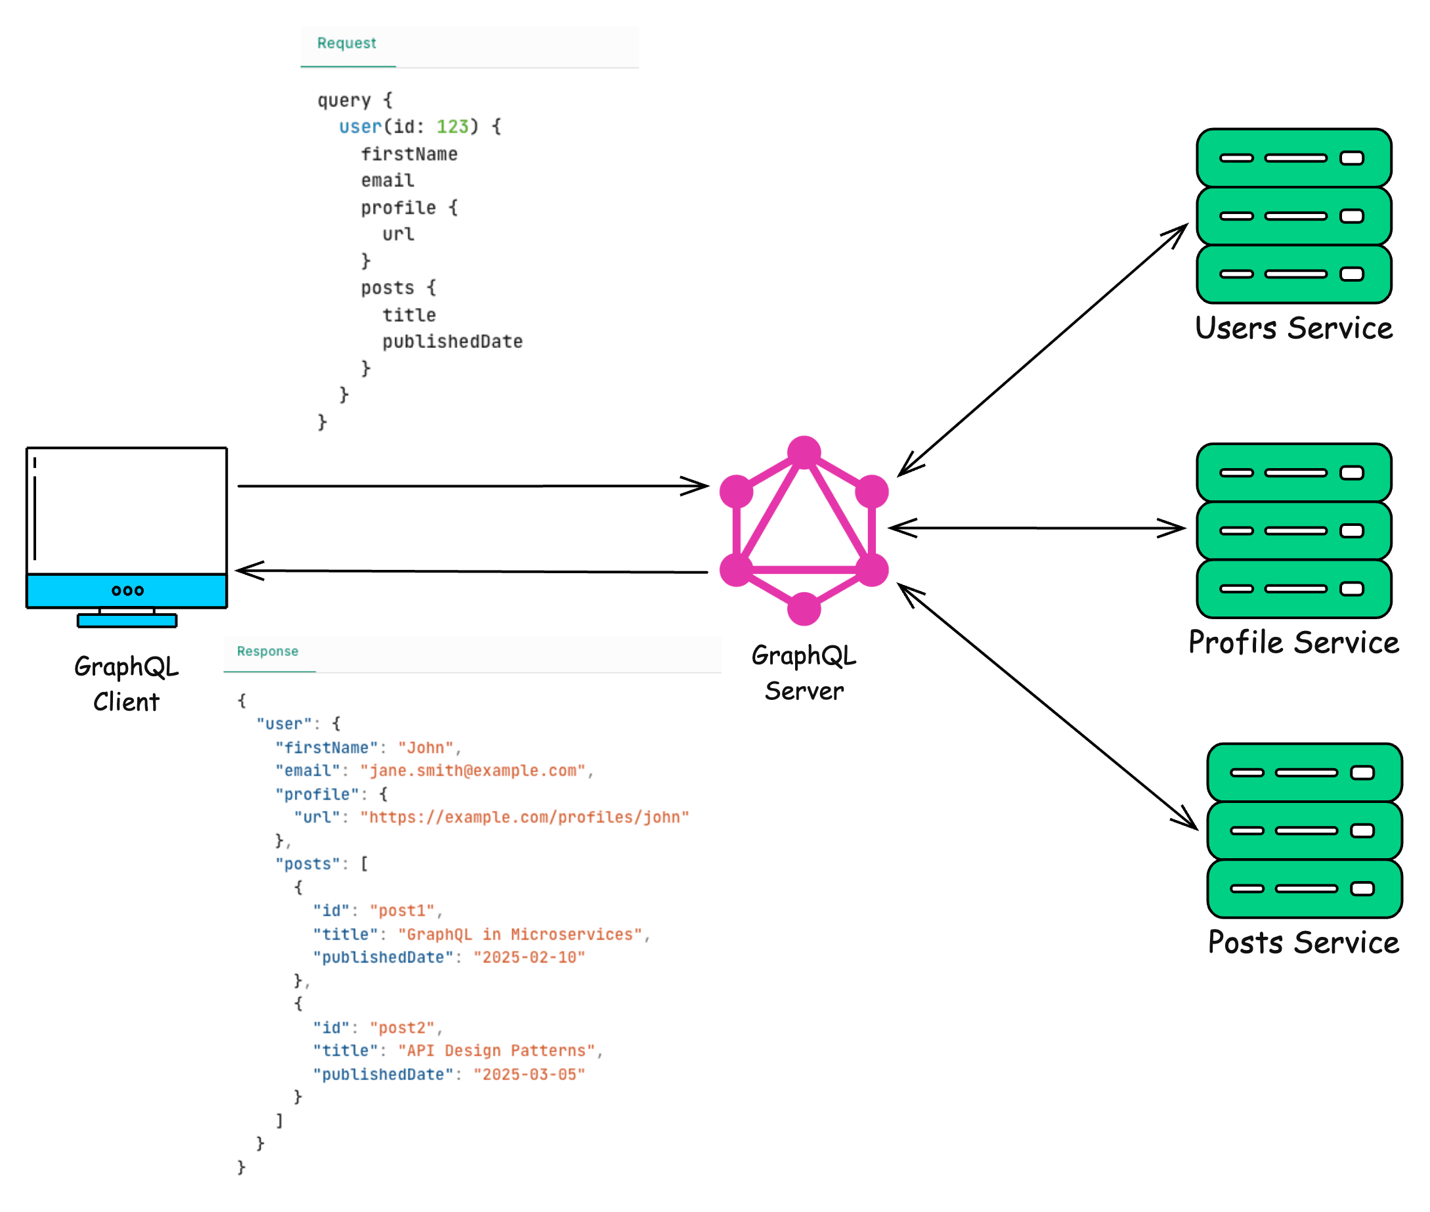Click the "email" field in the request query

click(387, 180)
